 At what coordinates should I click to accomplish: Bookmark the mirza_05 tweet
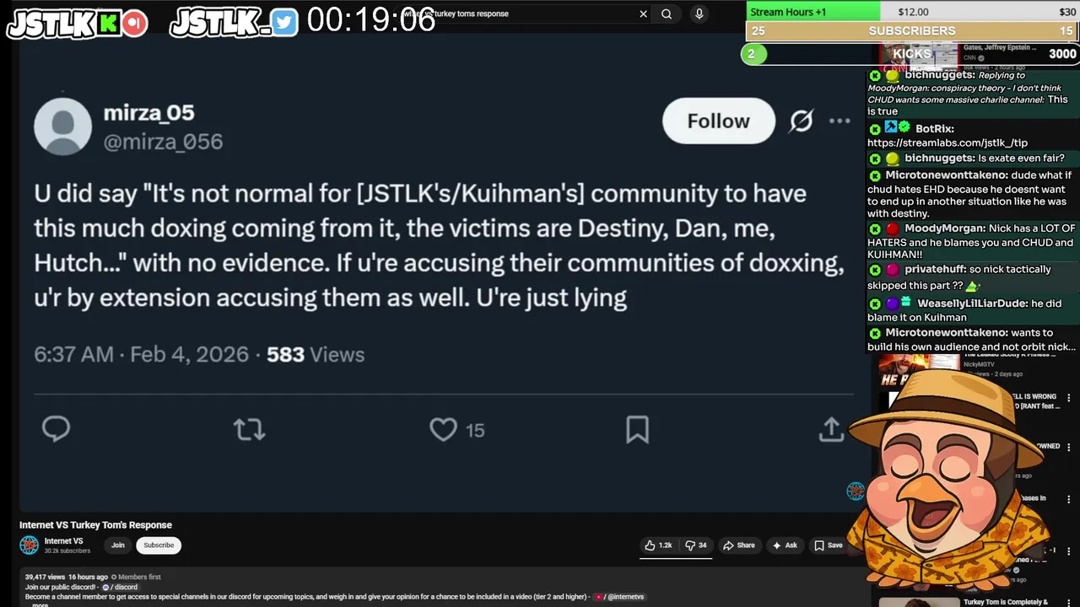click(x=637, y=430)
